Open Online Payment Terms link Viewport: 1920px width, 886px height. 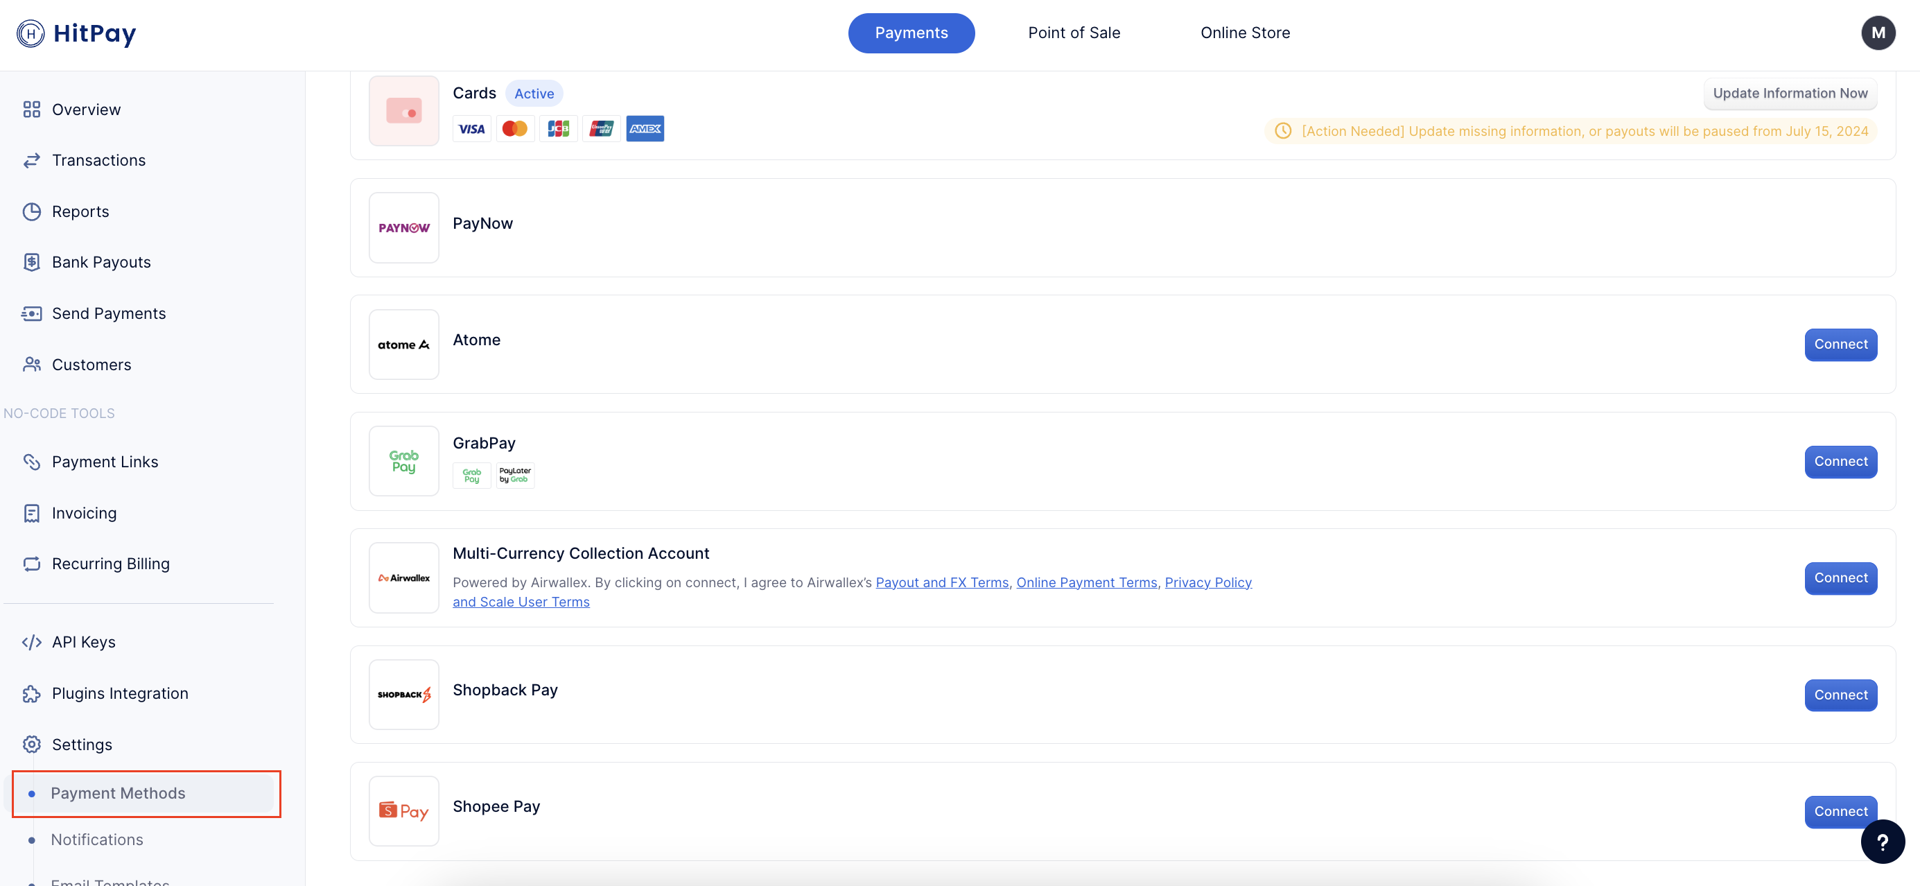tap(1086, 582)
